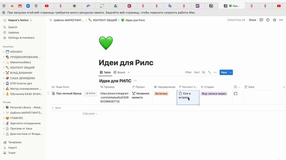The width and height of the screenshot is (286, 160).
Task: Click OPEN on Про личный бренд row
Action: click(x=90, y=93)
